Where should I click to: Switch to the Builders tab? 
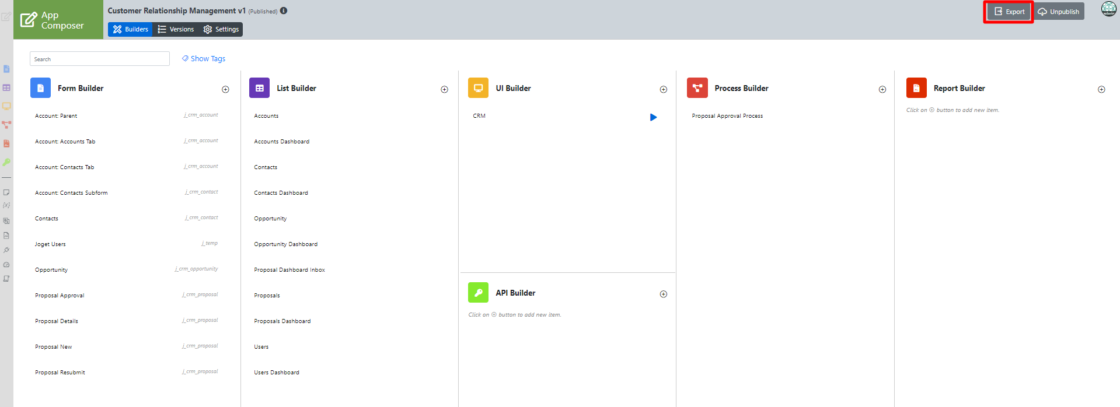130,29
